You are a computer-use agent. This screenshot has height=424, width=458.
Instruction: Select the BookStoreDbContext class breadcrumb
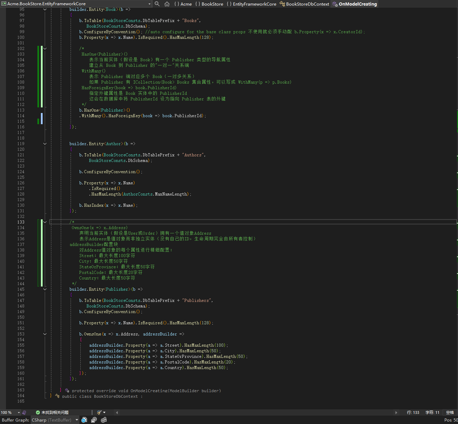tap(304, 4)
